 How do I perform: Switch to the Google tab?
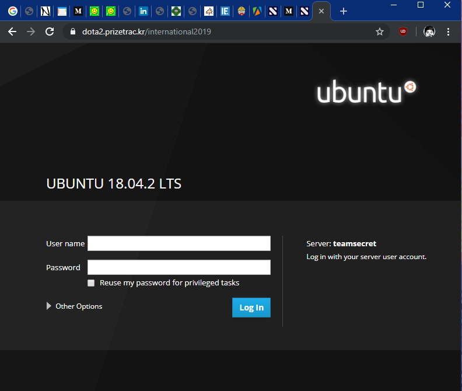click(13, 11)
